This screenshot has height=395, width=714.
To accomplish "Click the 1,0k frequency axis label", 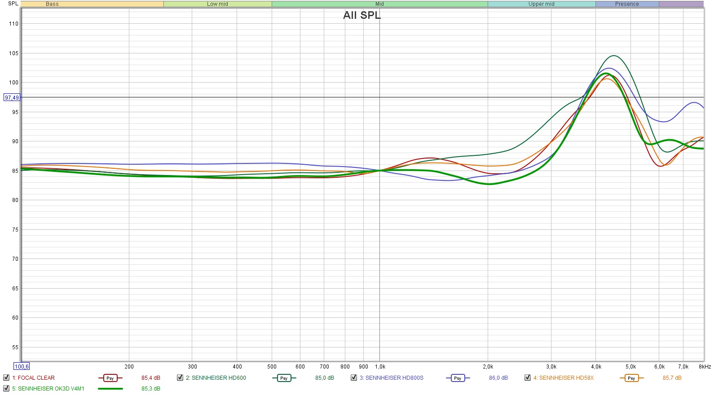I will (x=380, y=367).
